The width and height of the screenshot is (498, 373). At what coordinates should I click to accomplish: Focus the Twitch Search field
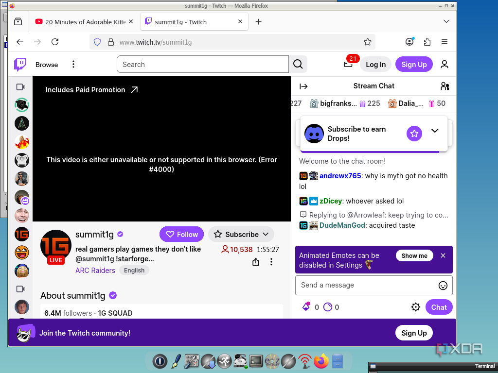coord(203,65)
